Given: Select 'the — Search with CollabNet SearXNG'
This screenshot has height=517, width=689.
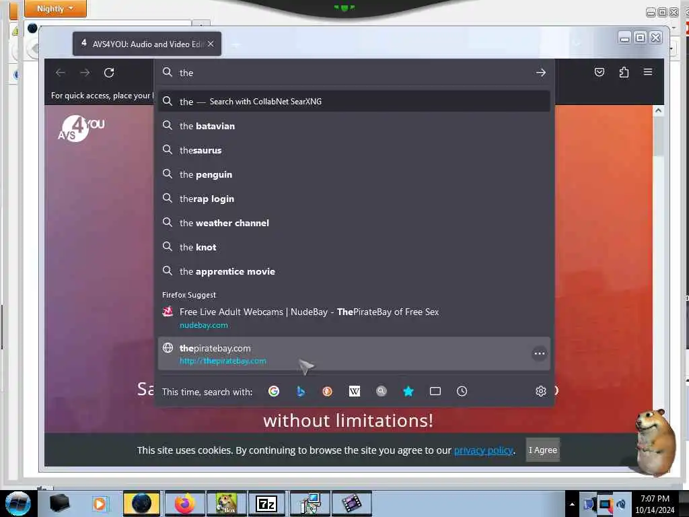Looking at the screenshot, I should pyautogui.click(x=354, y=102).
